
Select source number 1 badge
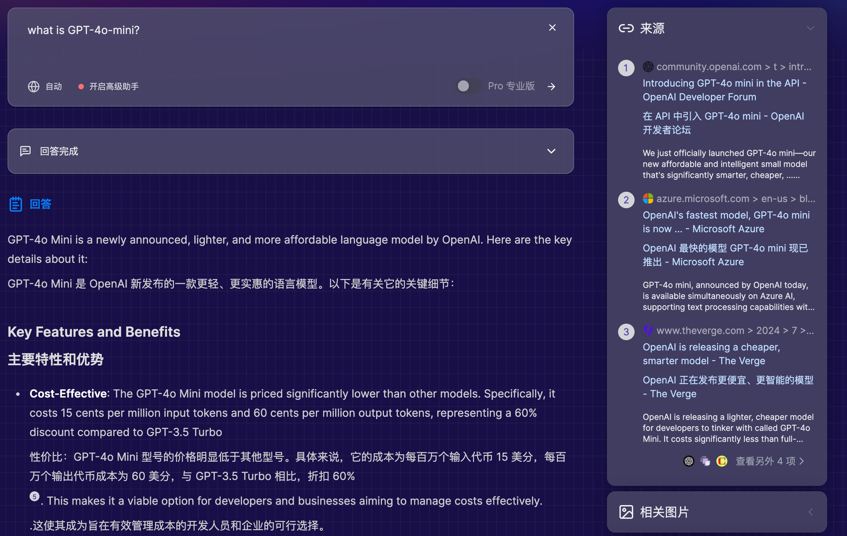626,68
